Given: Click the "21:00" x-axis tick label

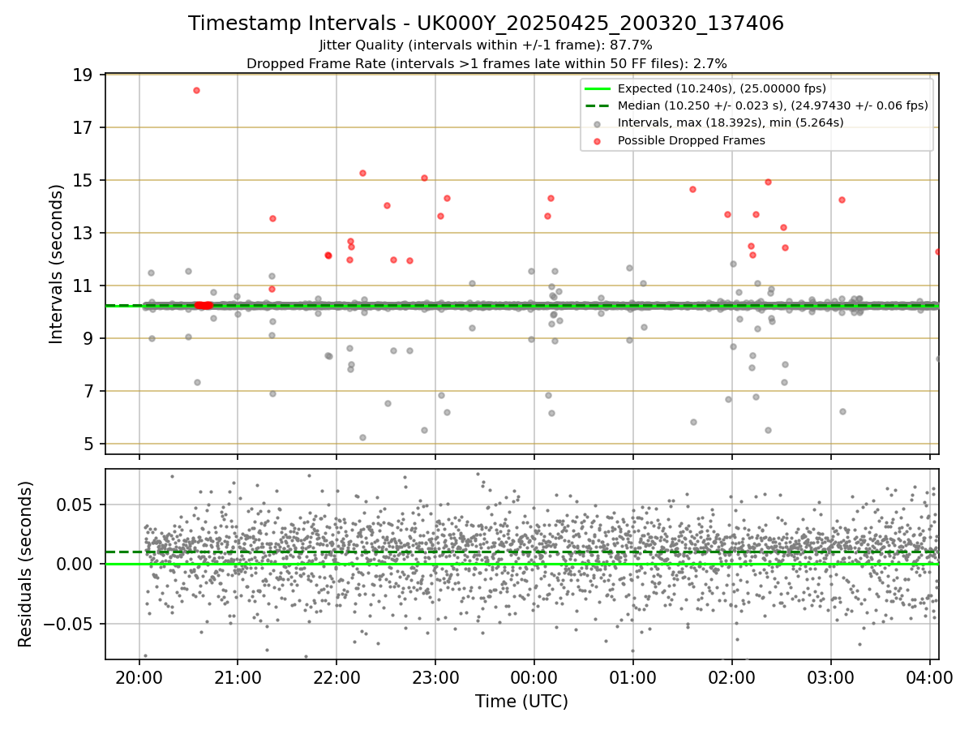Looking at the screenshot, I should point(238,676).
